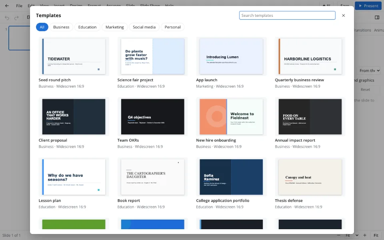Click the 'App launch' title text
Screen dimensions: 384x240
[x=207, y=80]
